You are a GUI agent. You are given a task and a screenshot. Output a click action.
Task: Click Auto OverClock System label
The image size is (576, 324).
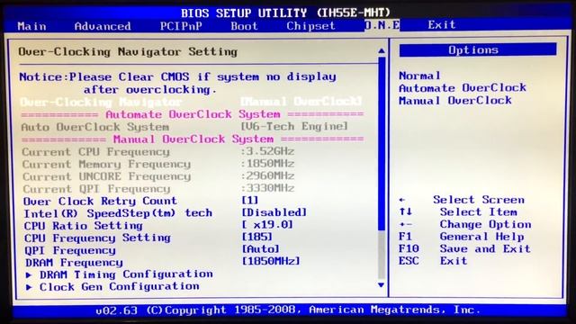point(95,127)
